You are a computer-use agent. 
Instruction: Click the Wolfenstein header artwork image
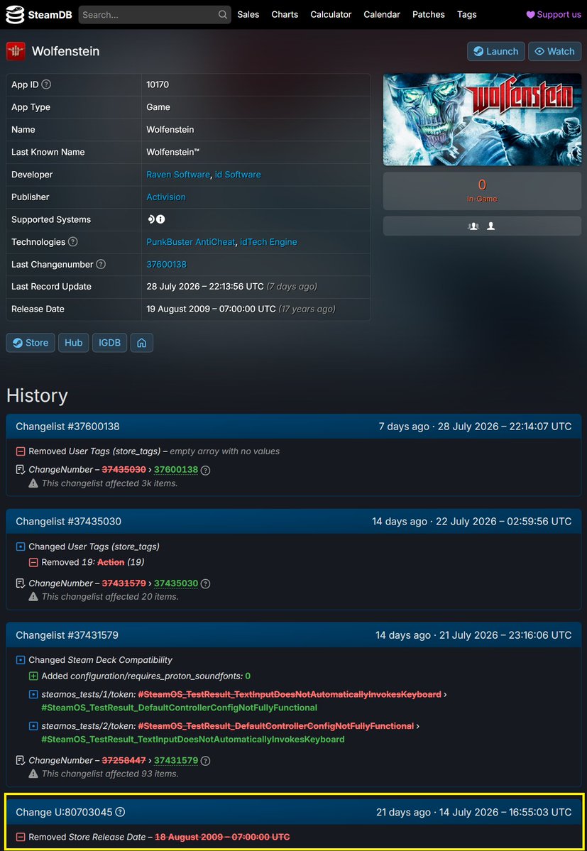tap(482, 120)
